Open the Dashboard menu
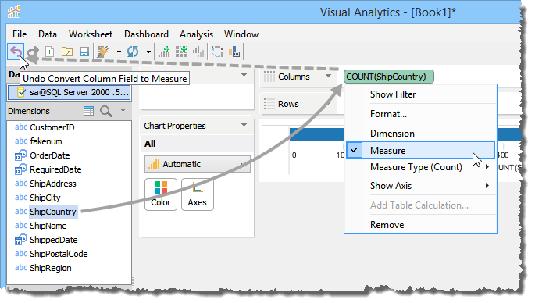The width and height of the screenshot is (535, 303). pos(146,34)
